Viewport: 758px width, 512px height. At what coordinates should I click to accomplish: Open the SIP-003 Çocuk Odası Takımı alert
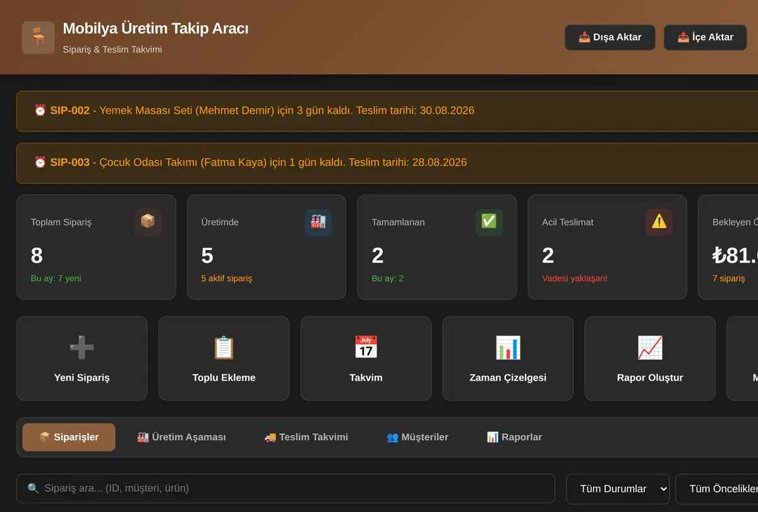coord(387,163)
